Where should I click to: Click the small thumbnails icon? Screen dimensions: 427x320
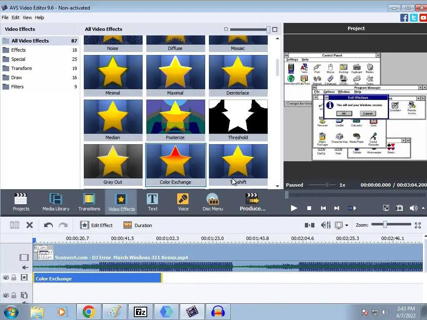point(226,29)
